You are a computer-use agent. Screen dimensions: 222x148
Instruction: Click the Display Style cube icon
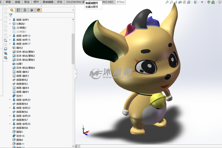point(195,2)
